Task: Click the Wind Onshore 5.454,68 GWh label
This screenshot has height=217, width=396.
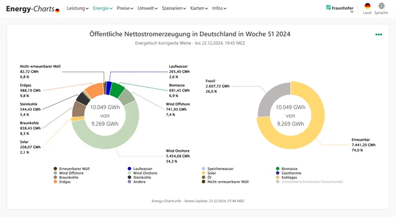Action: tap(178, 156)
